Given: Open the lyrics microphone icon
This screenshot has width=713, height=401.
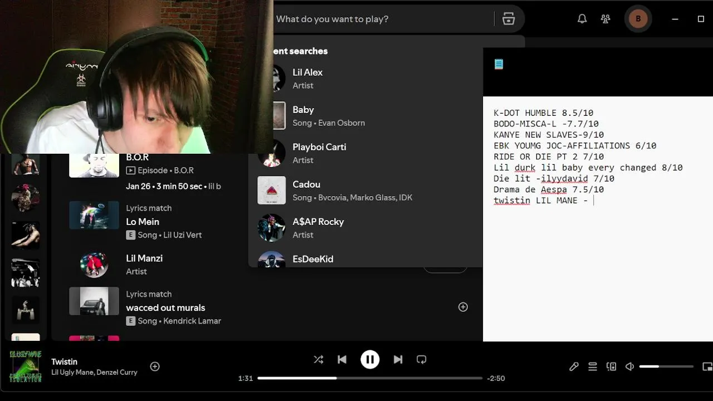Looking at the screenshot, I should coord(574,366).
